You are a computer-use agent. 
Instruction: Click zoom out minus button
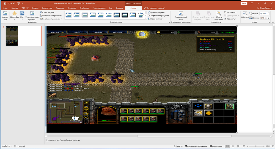pyautogui.click(x=248, y=146)
